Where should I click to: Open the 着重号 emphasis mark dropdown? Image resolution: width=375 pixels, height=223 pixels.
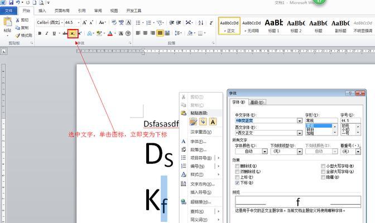click(358, 151)
